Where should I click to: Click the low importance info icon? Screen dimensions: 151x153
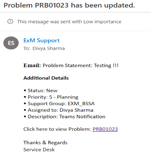10,21
